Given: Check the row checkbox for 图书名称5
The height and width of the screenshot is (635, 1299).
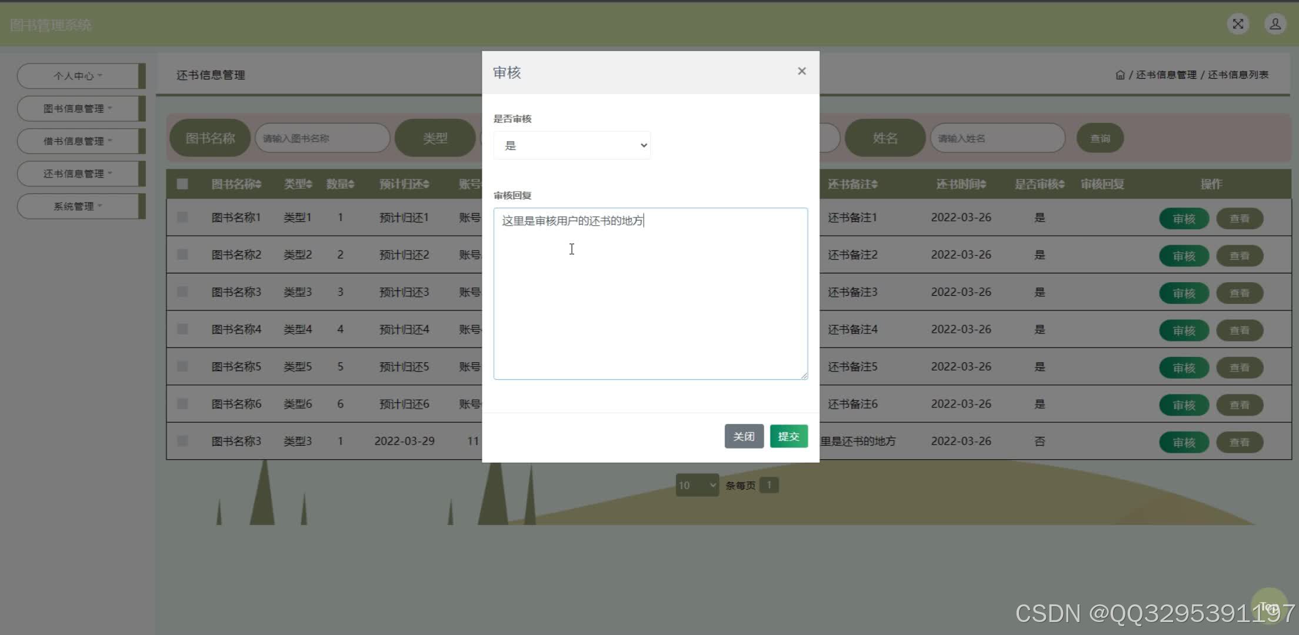Looking at the screenshot, I should click(182, 366).
